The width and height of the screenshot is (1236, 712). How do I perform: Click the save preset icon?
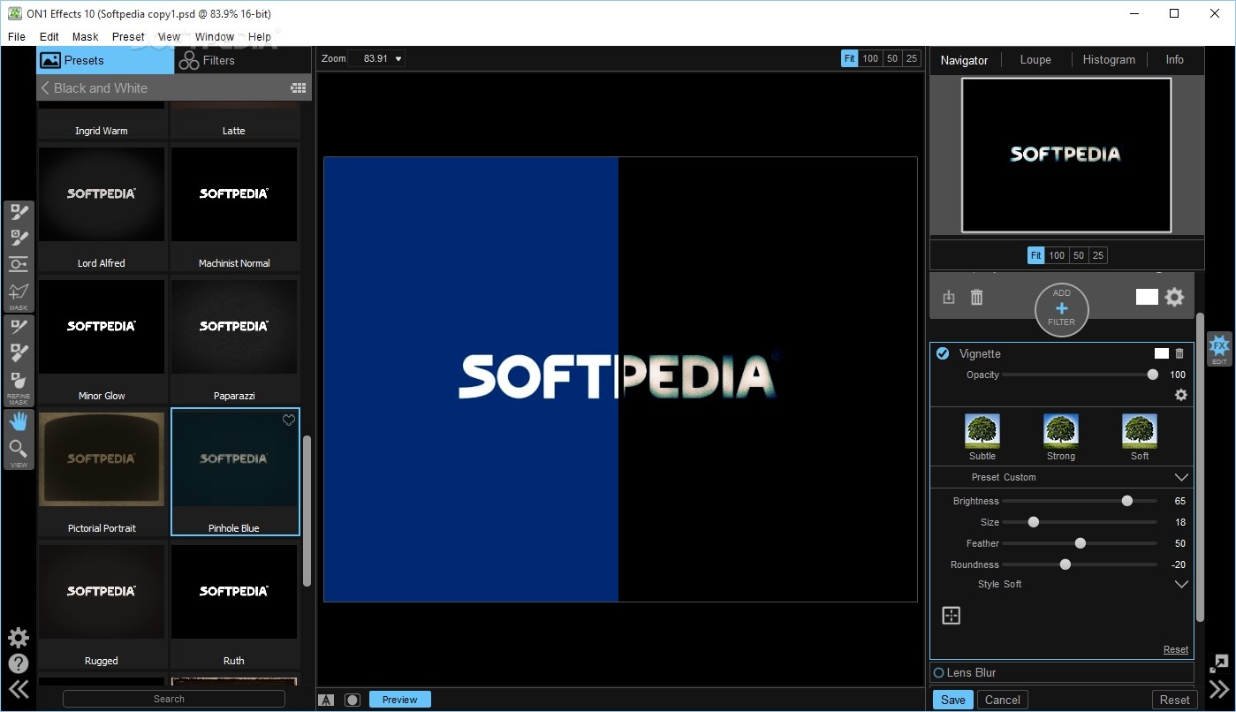point(949,298)
